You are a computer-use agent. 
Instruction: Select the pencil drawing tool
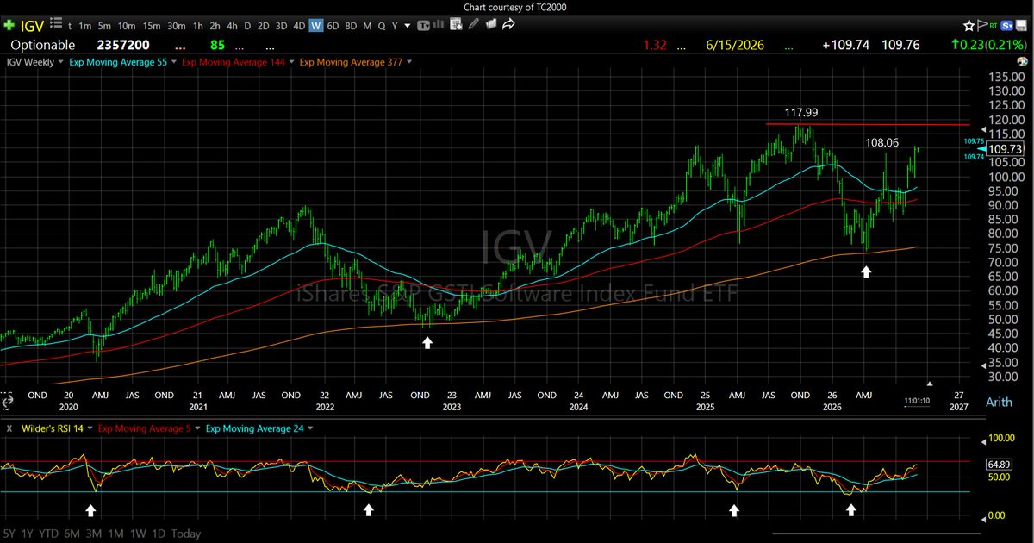[x=474, y=24]
